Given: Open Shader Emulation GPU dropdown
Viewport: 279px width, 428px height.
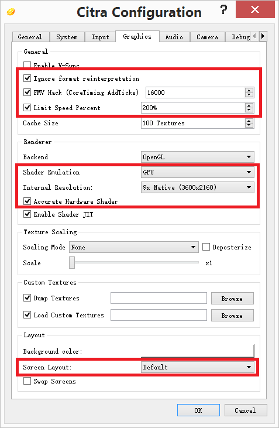Looking at the screenshot, I should [x=198, y=172].
